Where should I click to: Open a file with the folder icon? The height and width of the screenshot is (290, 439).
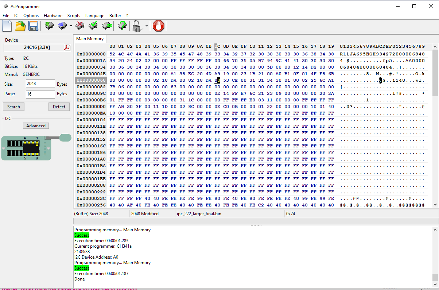click(x=20, y=26)
